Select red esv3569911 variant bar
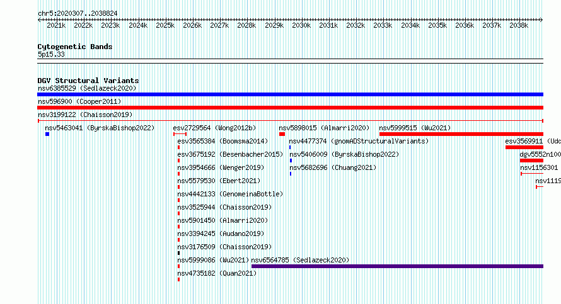 point(524,147)
